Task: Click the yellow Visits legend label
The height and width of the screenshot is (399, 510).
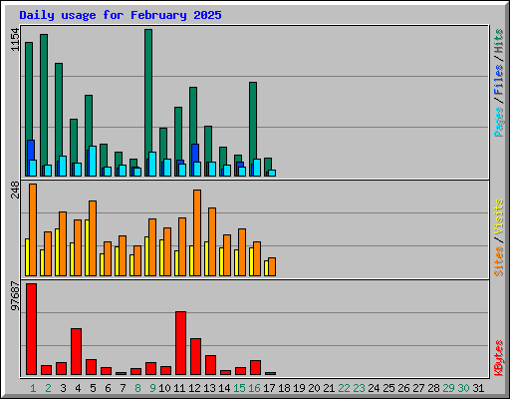Action: point(499,216)
